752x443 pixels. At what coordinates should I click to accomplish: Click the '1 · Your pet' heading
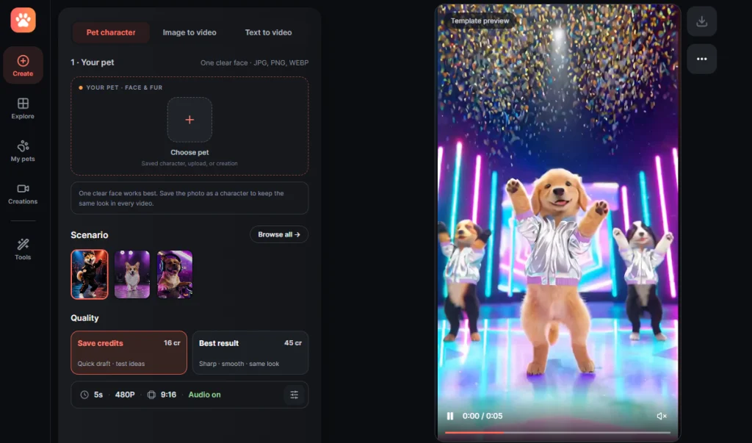92,62
